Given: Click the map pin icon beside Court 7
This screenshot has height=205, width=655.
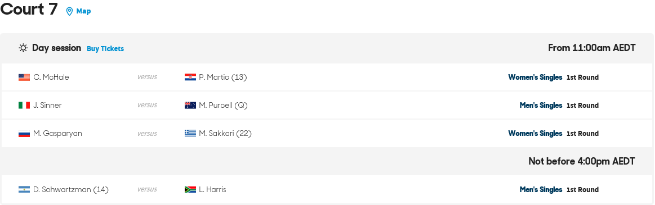Looking at the screenshot, I should click(69, 12).
